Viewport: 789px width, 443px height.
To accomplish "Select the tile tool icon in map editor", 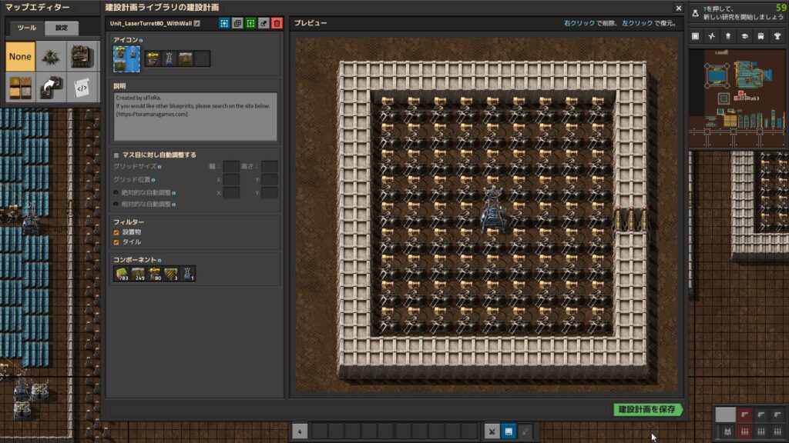I will 20,88.
